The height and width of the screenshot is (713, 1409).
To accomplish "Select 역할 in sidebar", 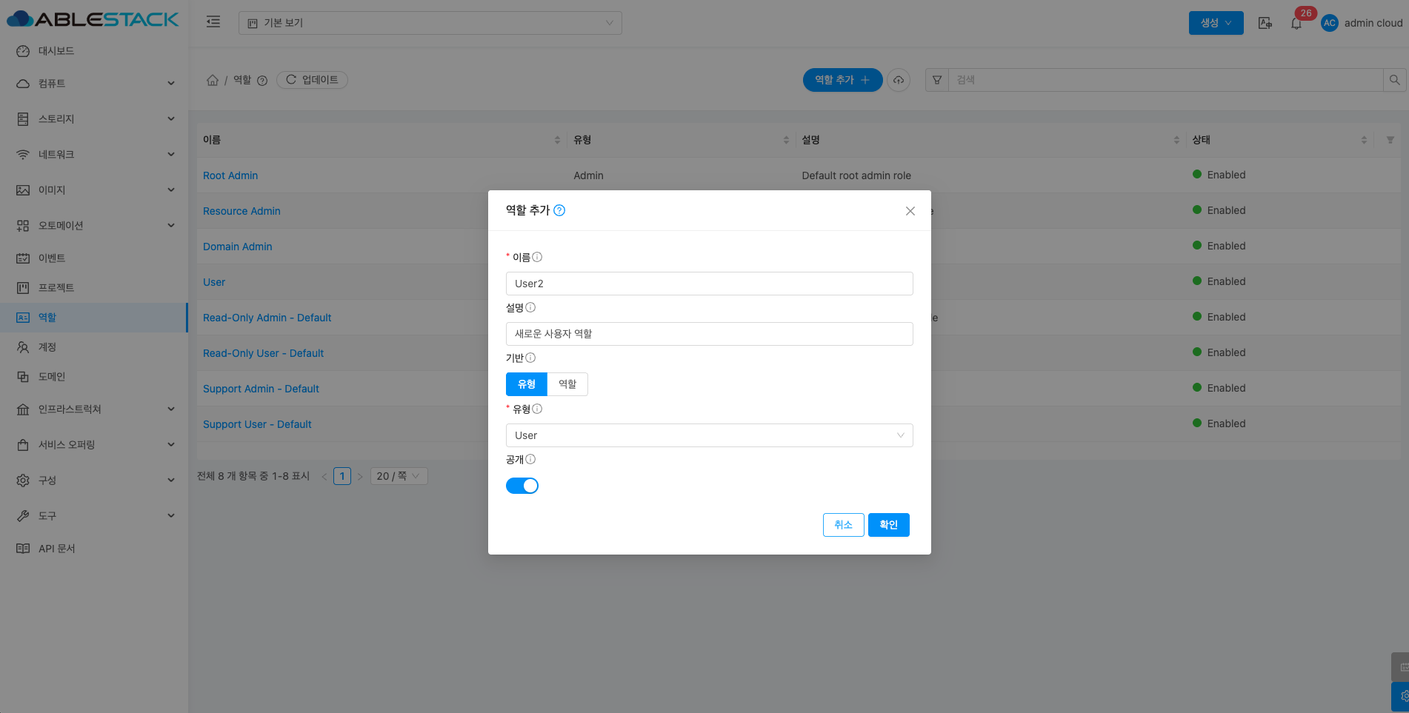I will pos(93,318).
